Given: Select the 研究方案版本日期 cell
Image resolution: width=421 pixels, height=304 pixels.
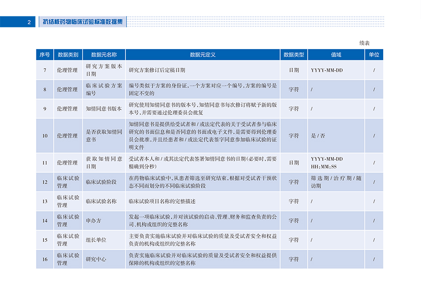Looking at the screenshot, I should tap(104, 70).
